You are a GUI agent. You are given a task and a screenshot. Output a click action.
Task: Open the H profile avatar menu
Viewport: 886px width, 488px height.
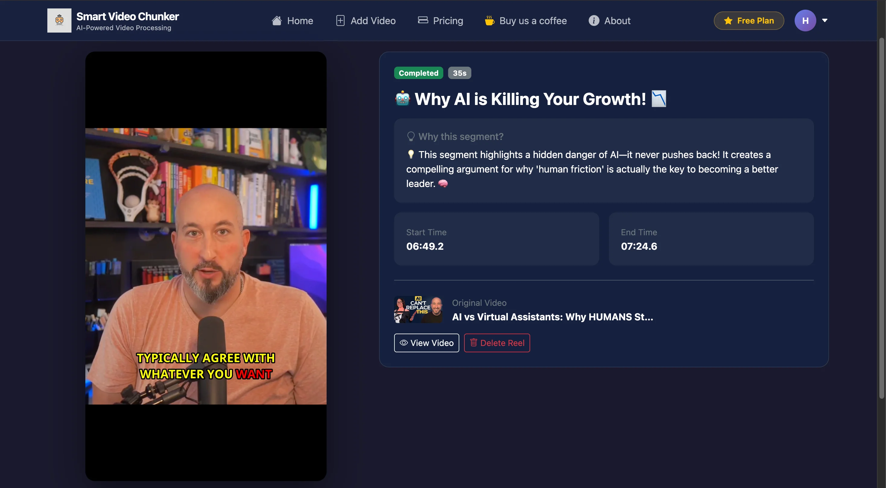pyautogui.click(x=805, y=21)
